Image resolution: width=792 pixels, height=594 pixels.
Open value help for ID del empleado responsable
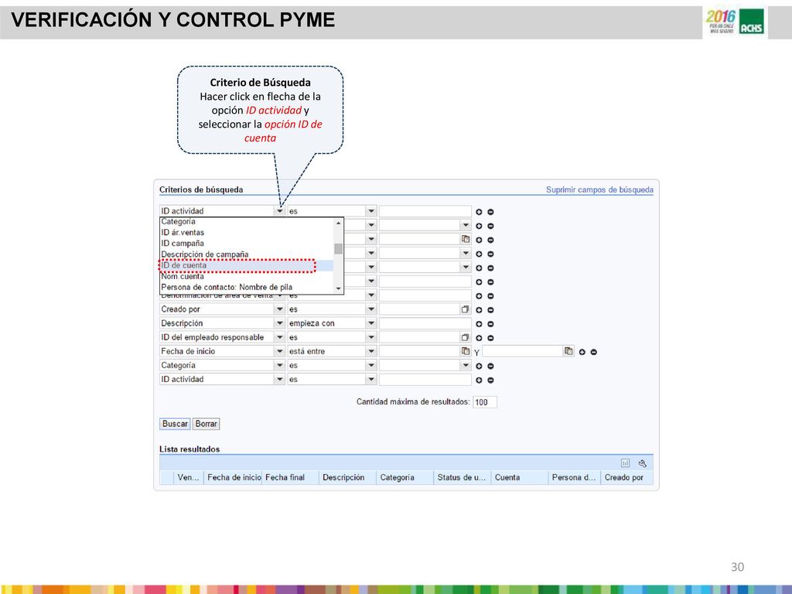[465, 337]
